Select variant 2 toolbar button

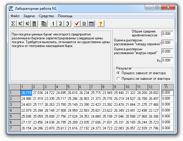61,24
